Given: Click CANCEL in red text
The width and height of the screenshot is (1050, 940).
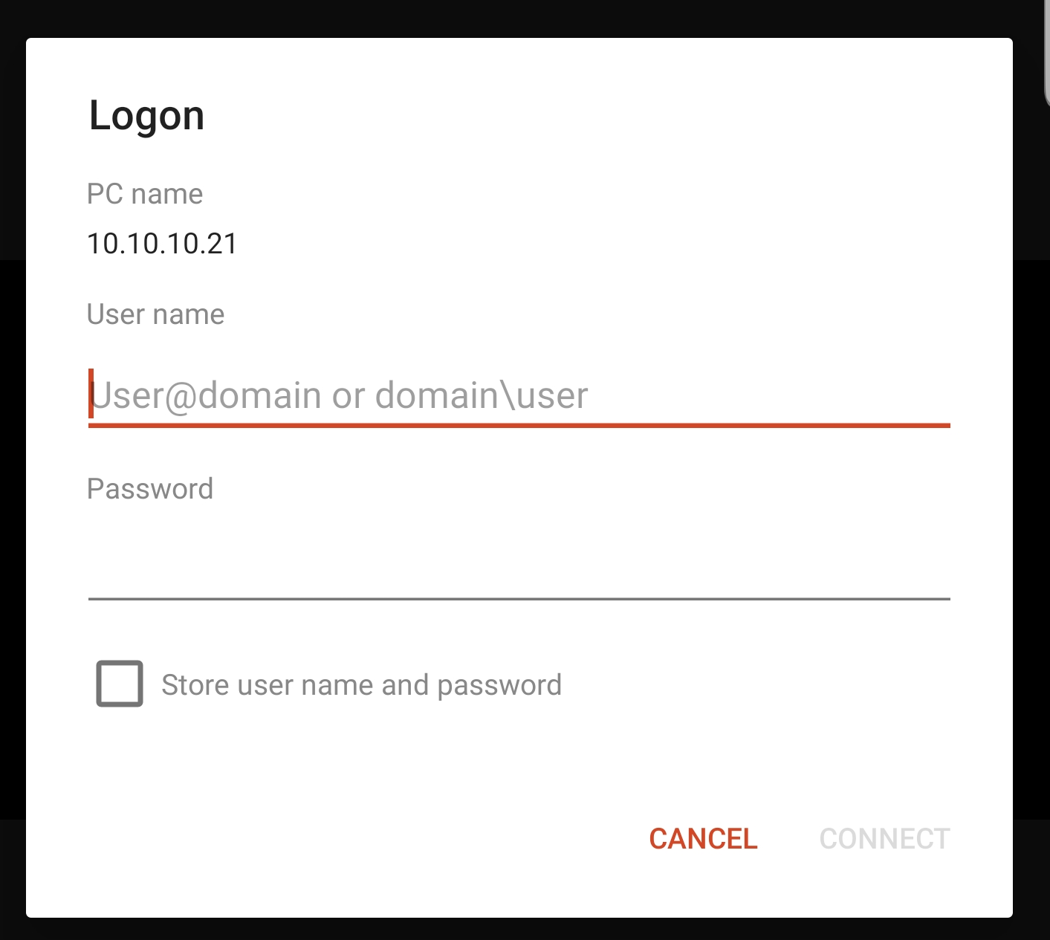Looking at the screenshot, I should [702, 838].
